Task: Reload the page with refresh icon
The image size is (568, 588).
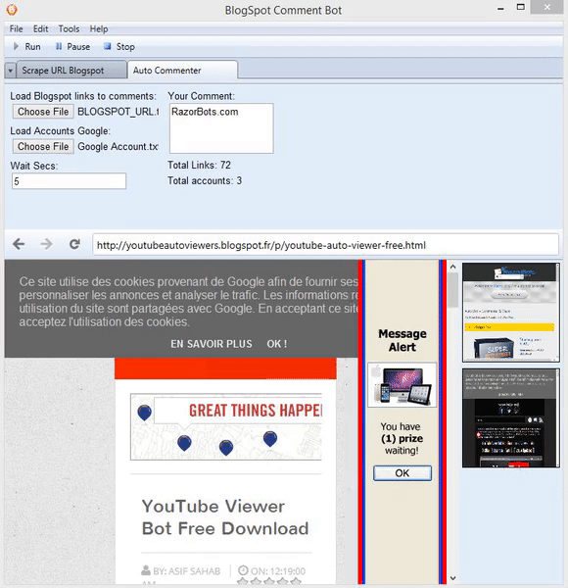Action: (x=74, y=244)
